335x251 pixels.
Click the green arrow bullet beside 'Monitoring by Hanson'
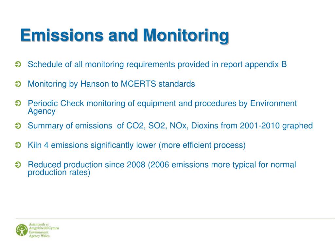point(18,84)
